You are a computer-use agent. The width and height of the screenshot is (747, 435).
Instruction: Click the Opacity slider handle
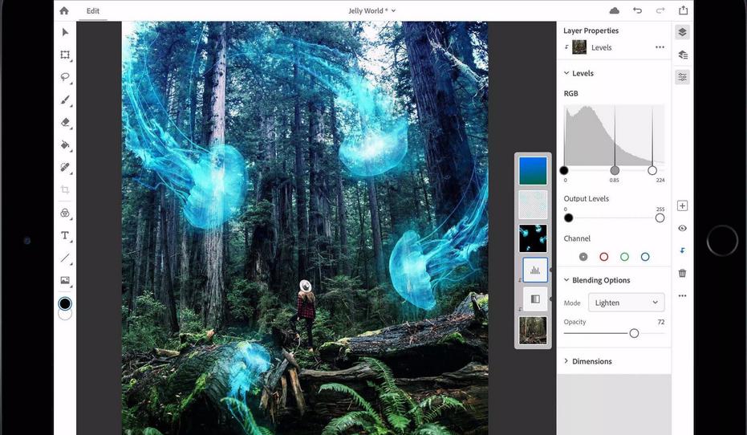(x=634, y=333)
